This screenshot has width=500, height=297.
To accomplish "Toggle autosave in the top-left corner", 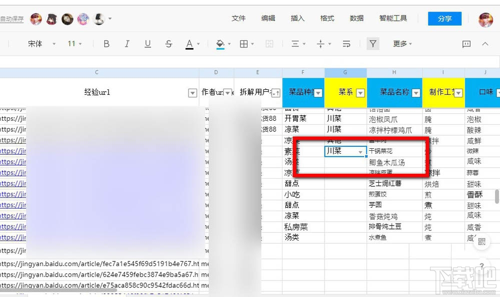I will click(x=11, y=19).
